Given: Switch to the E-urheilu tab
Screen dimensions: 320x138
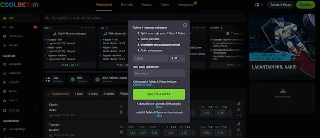Looking at the screenshot, I should [127, 5].
